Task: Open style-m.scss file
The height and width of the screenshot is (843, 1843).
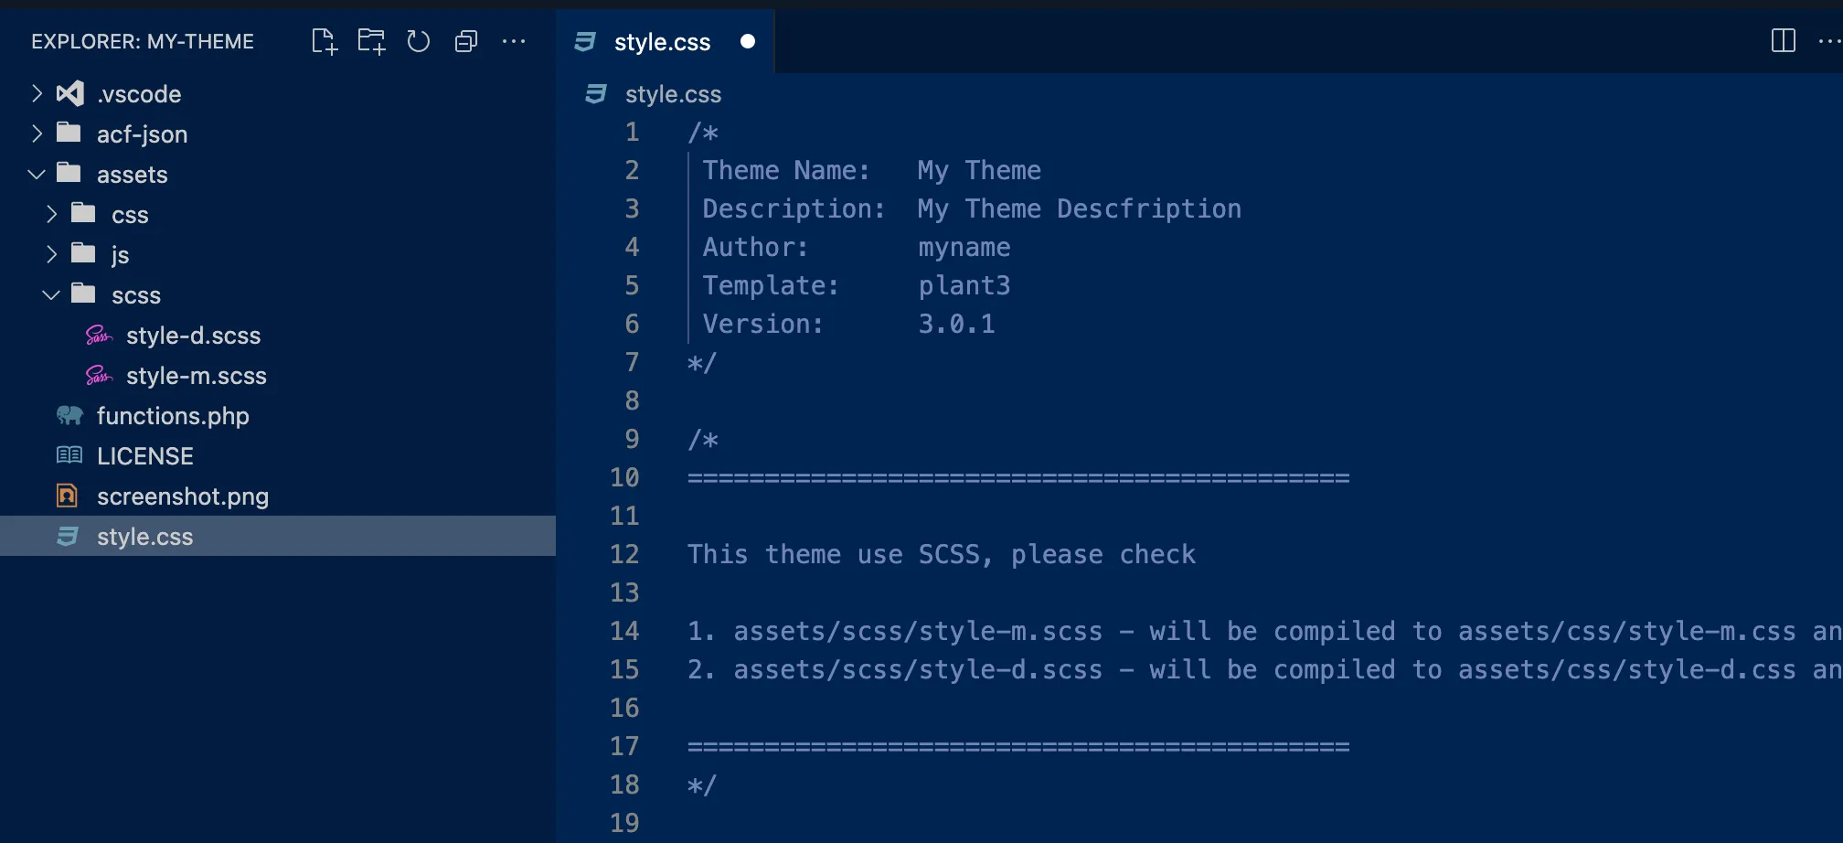Action: pyautogui.click(x=196, y=376)
